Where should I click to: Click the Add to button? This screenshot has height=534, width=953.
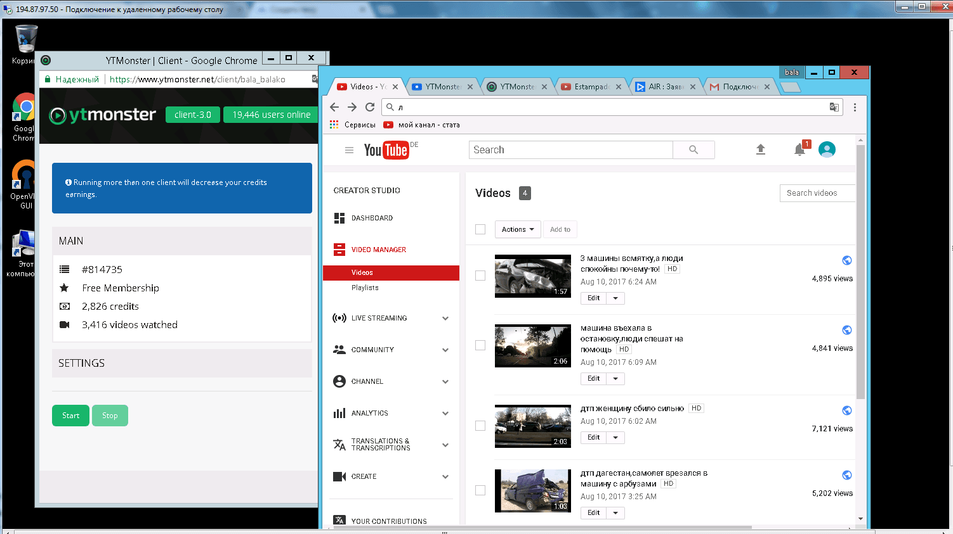pos(560,229)
